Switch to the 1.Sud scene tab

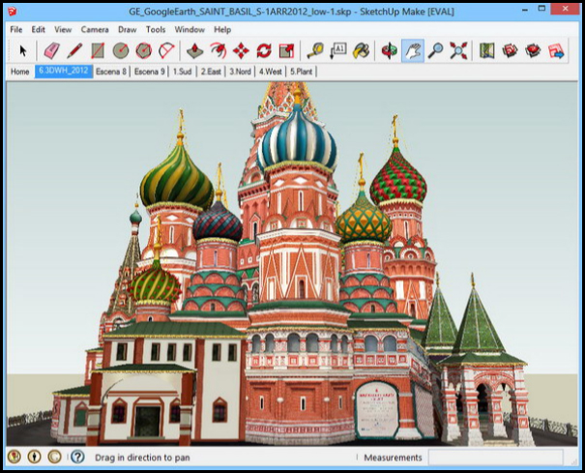[182, 72]
